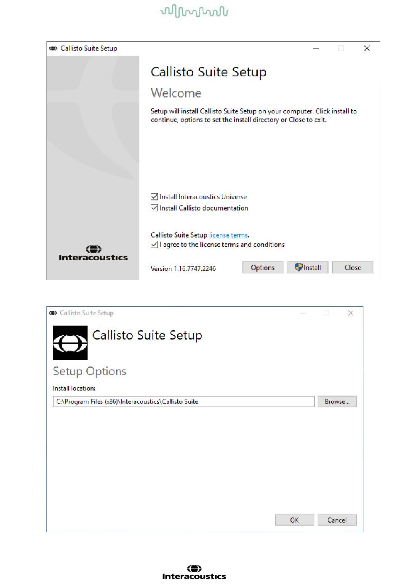400x585 pixels.
Task: Close the Welcome window with the X
Action: pos(367,49)
